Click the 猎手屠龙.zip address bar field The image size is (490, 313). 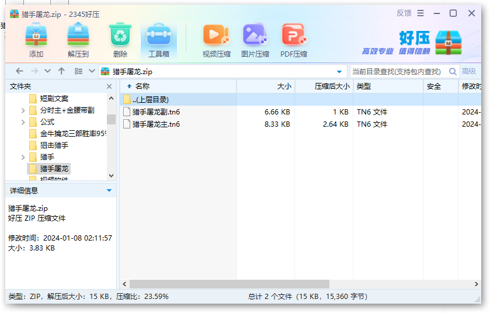[223, 71]
